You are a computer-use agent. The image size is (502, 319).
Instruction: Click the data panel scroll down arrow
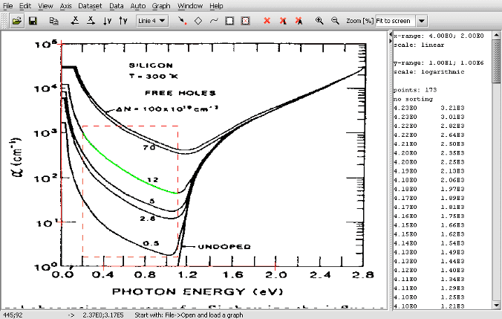point(496,305)
